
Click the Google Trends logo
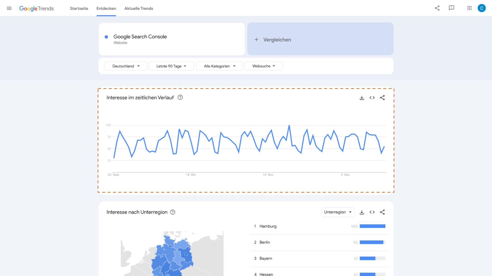pos(36,8)
